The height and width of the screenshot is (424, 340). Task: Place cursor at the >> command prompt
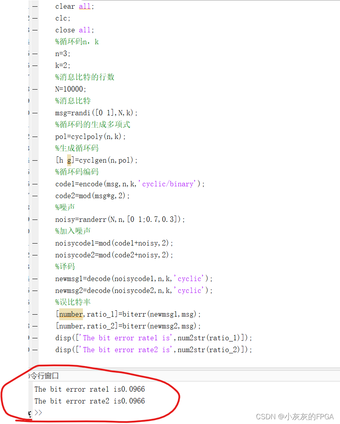(39, 412)
